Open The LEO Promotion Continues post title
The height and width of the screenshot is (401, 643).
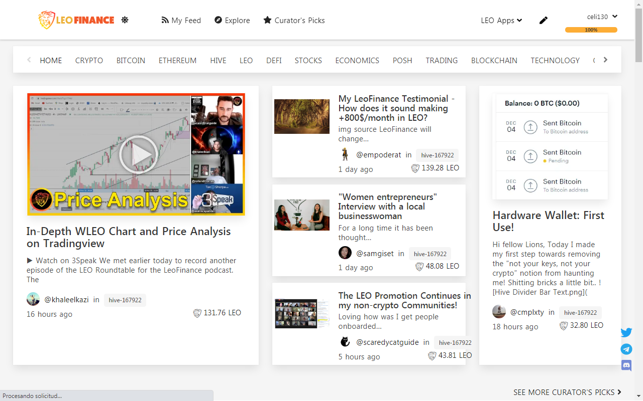[405, 300]
